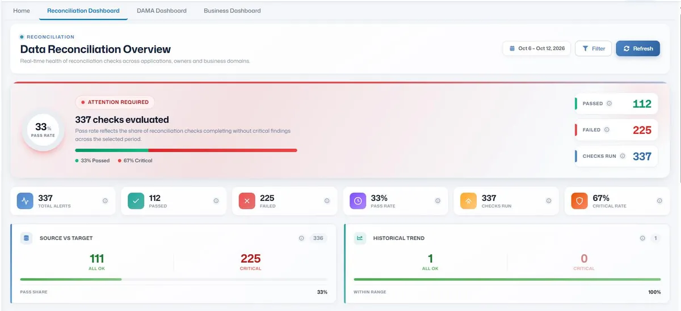Open info on the 67% Critical Rate card

coord(659,201)
